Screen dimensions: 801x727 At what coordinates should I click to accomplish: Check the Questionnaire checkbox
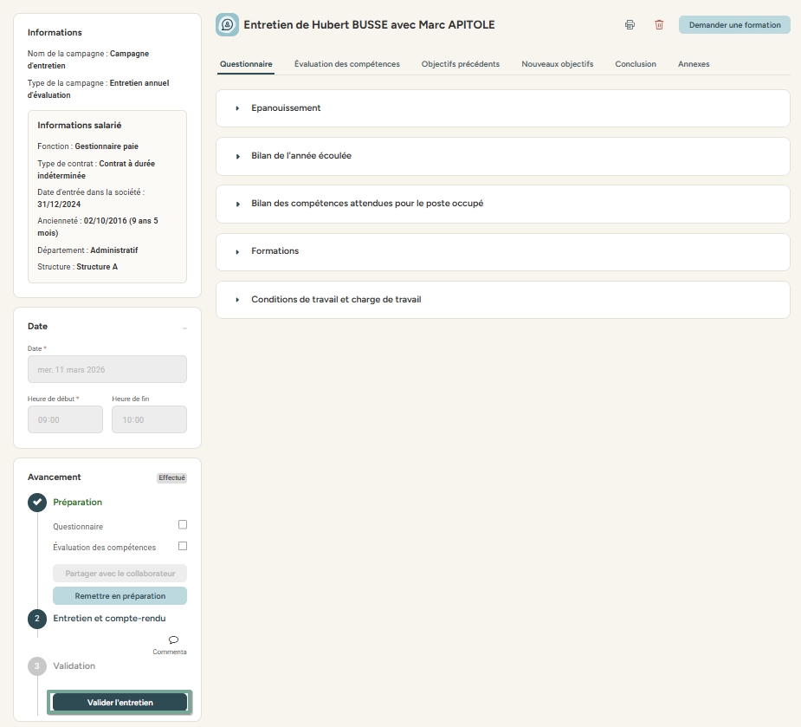(183, 525)
